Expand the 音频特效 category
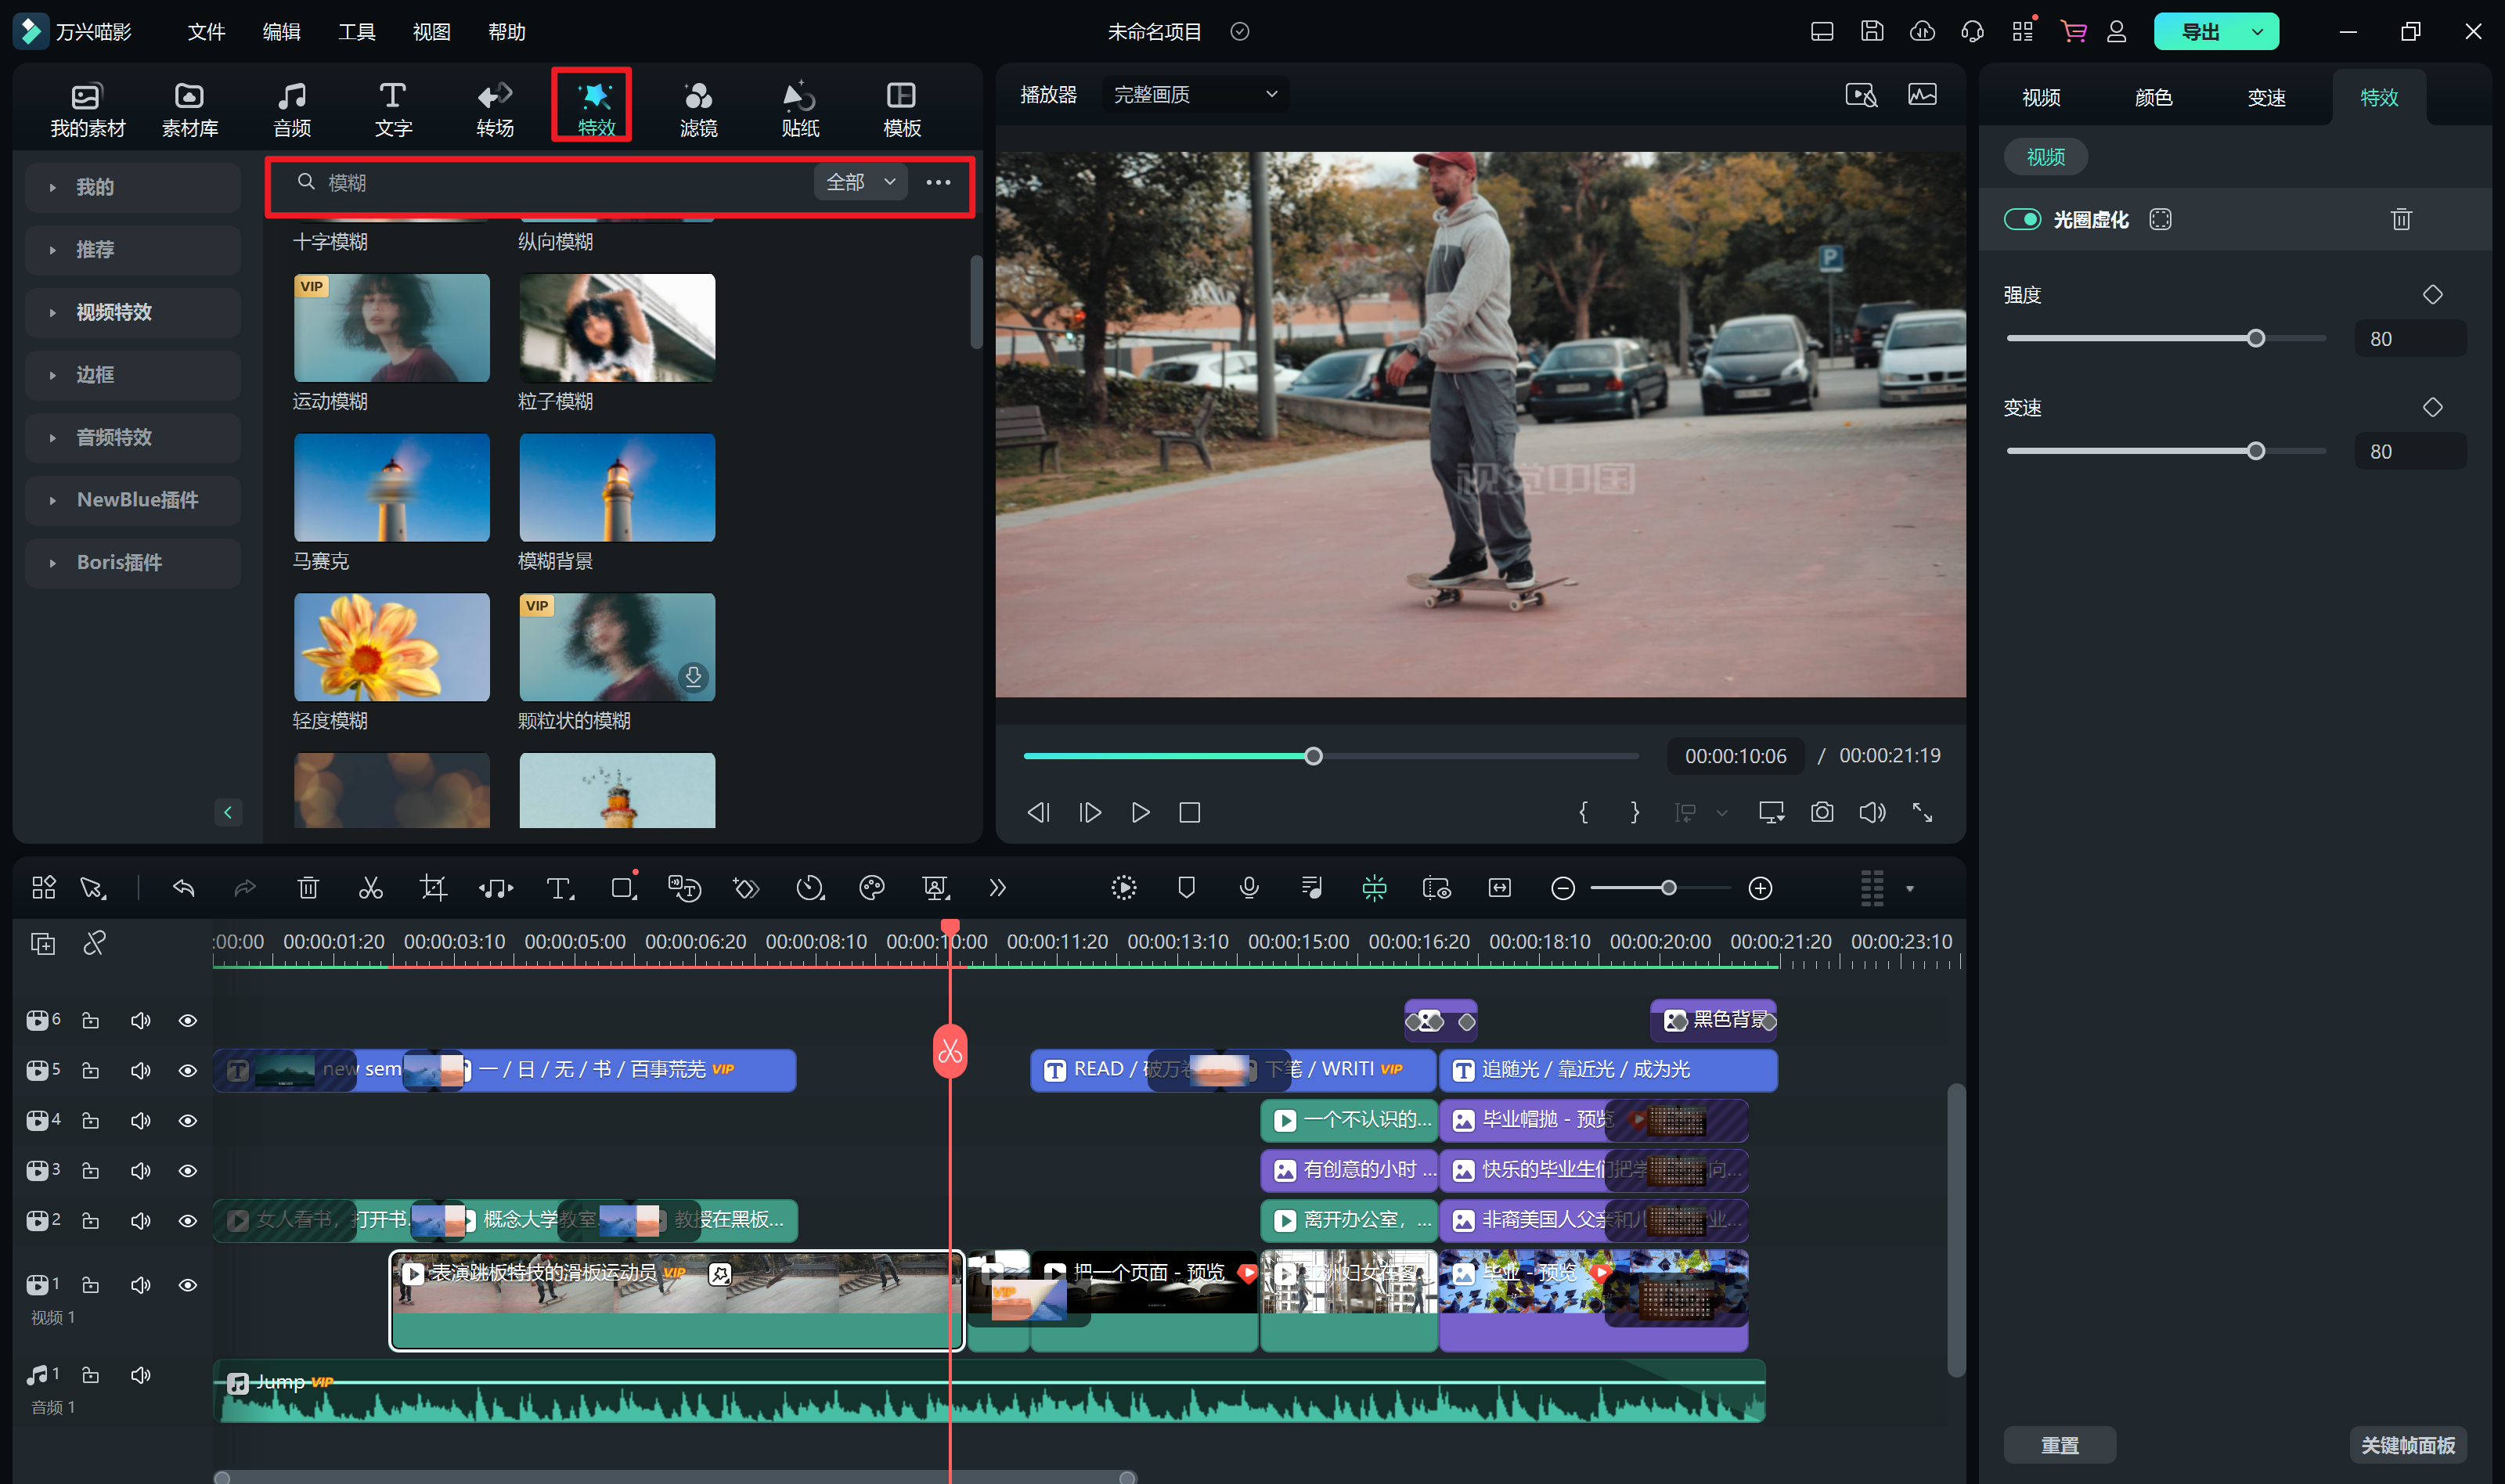This screenshot has height=1484, width=2505. click(132, 437)
